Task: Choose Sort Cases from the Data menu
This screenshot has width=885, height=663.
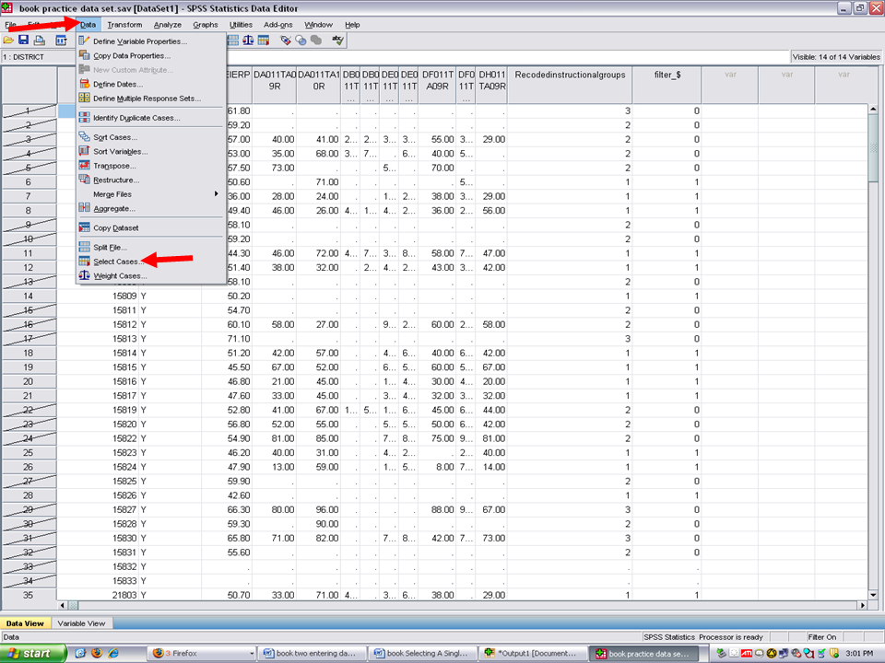Action: 114,137
